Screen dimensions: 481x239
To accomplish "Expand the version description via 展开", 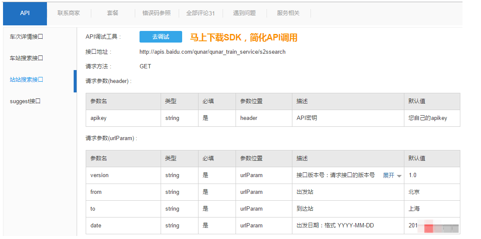I will pyautogui.click(x=388, y=175).
